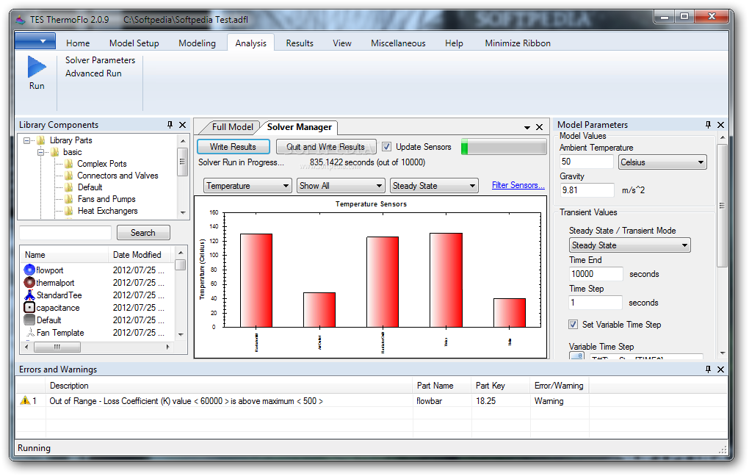
Task: Open the Home ribbon tab
Action: 78,43
